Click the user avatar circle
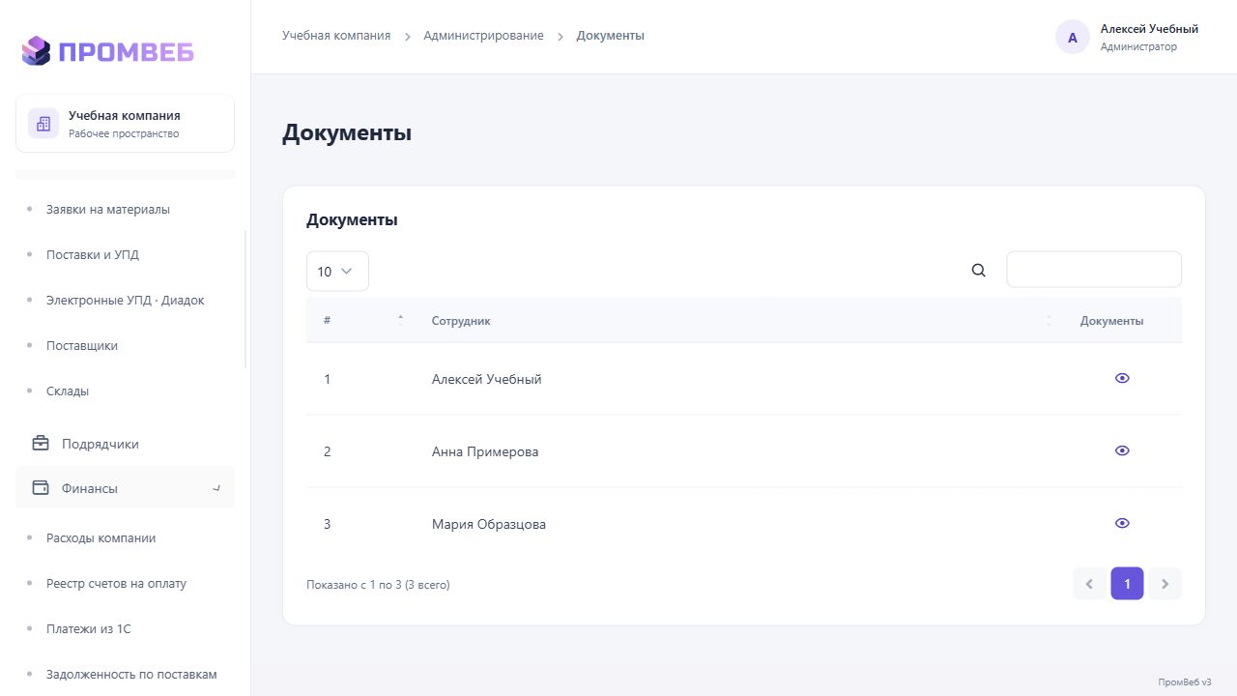This screenshot has height=696, width=1237. tap(1073, 38)
